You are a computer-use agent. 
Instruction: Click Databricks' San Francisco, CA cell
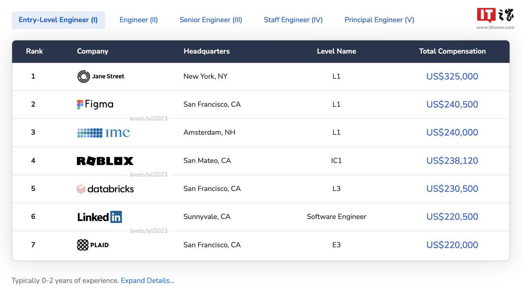click(x=212, y=189)
